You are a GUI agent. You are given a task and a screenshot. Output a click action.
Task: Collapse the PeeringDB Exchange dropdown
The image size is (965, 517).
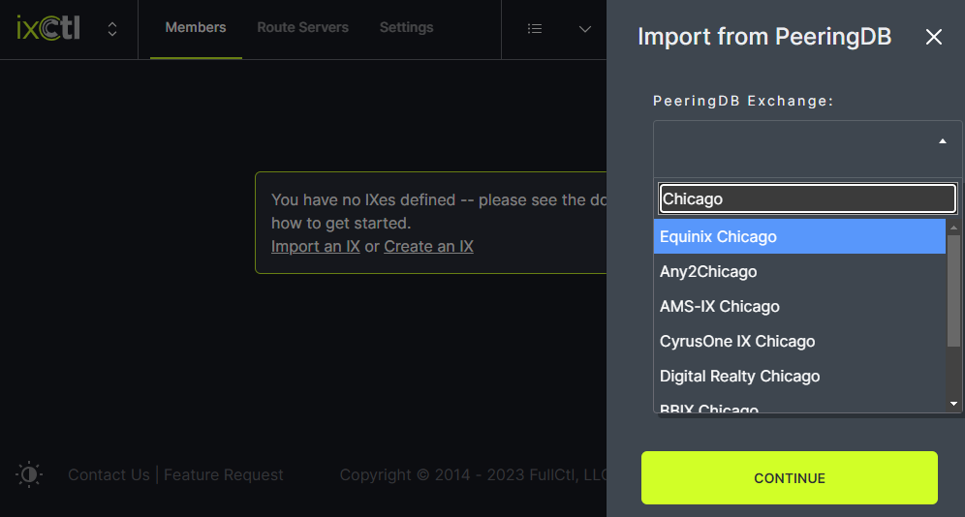(x=942, y=141)
